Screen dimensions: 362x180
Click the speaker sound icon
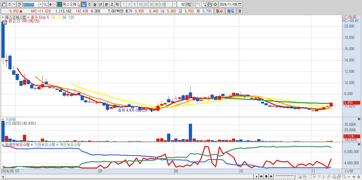click(x=50, y=5)
